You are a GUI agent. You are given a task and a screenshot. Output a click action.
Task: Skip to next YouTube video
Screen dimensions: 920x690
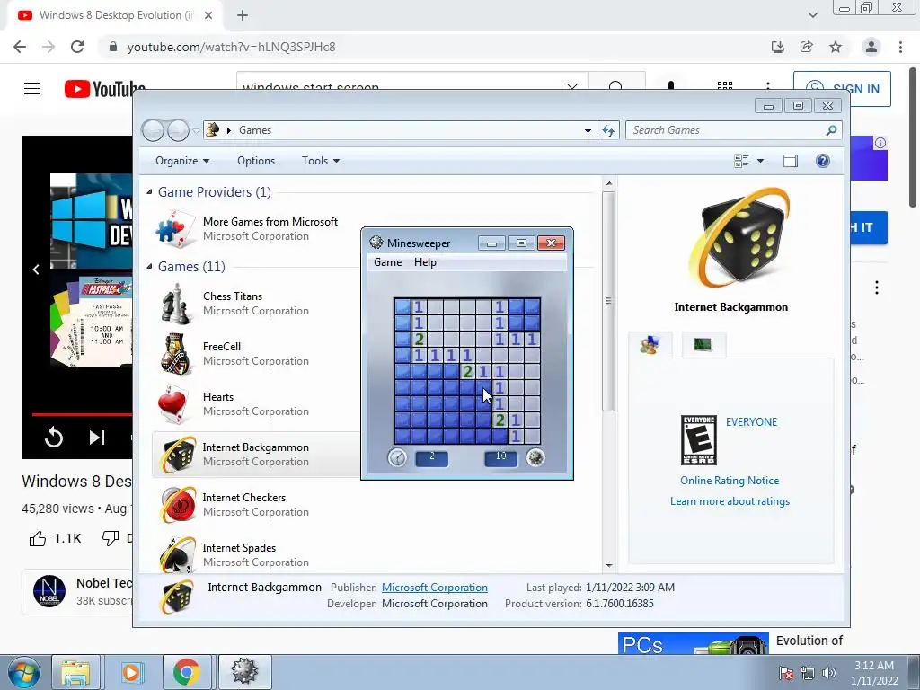pyautogui.click(x=97, y=438)
